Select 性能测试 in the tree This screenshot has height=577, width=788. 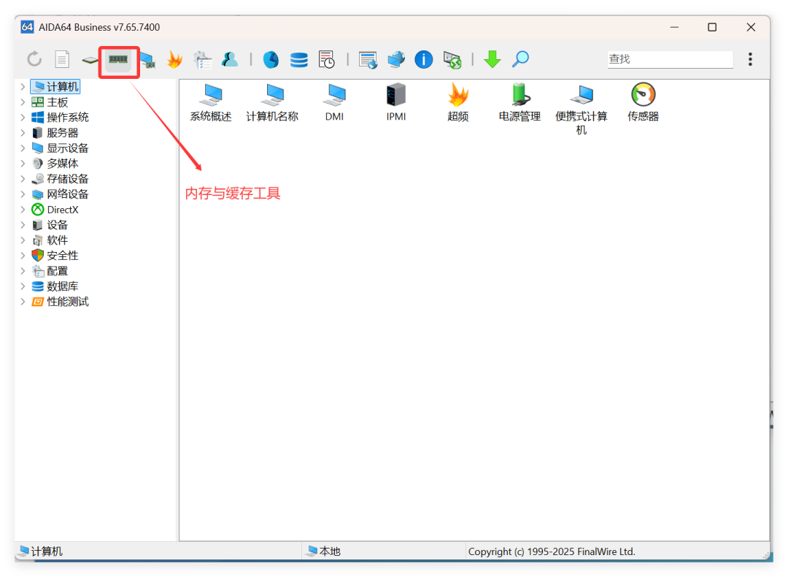(61, 302)
